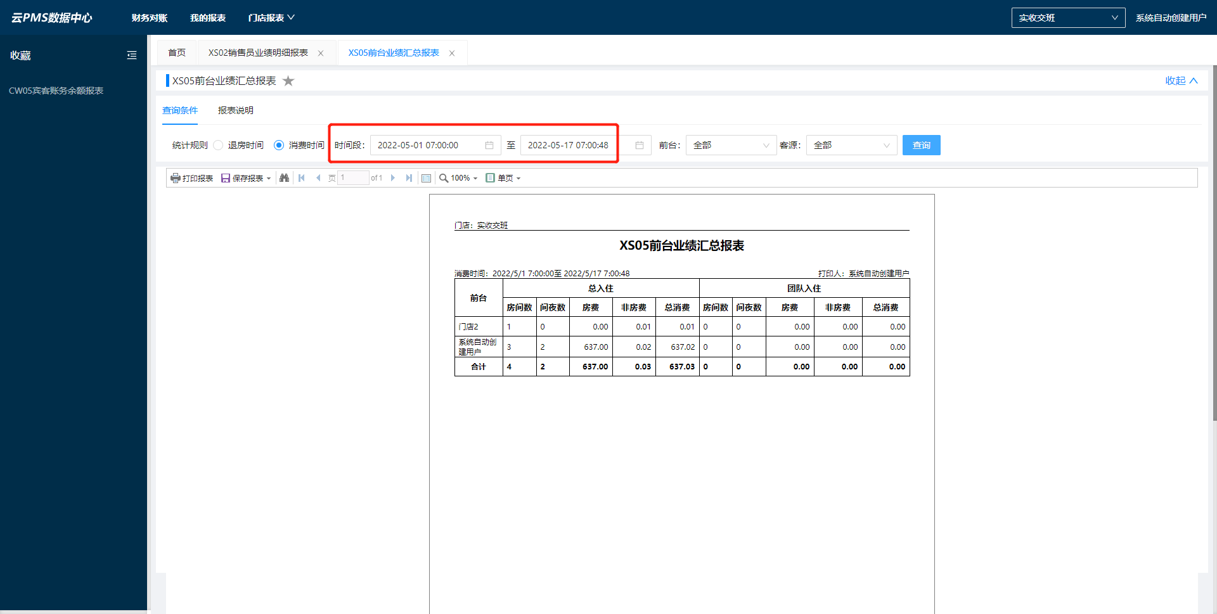The image size is (1217, 614).
Task: Click 房费 value 637.00 in 系统自动创建用户 row
Action: pos(596,347)
